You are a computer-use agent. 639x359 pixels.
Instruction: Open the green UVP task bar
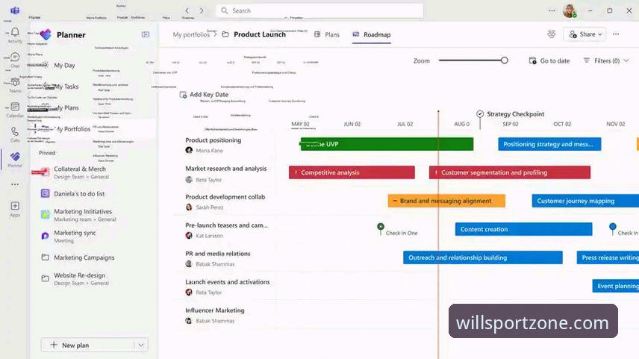[x=387, y=144]
